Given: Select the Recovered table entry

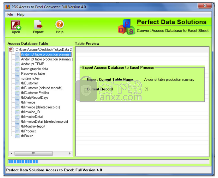Looking at the screenshot, I should (33, 74).
